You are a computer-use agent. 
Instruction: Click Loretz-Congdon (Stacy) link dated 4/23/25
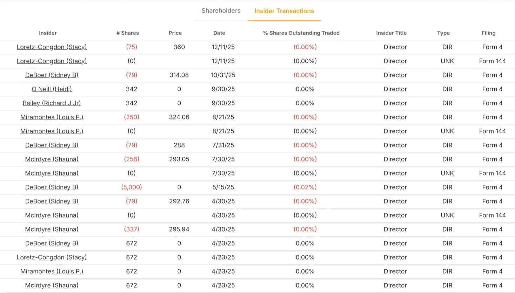click(52, 257)
